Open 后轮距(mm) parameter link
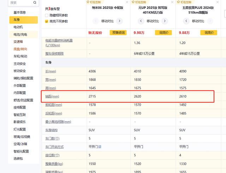Viewport: 226px width, 173px height. pyautogui.click(x=54, y=113)
